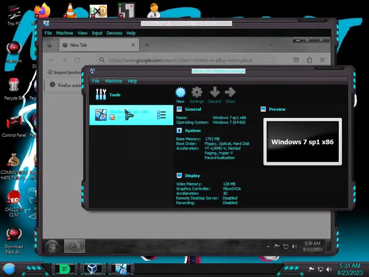The height and width of the screenshot is (277, 369).
Task: Select the Download Black Ali... desktop icon
Action: 14,241
